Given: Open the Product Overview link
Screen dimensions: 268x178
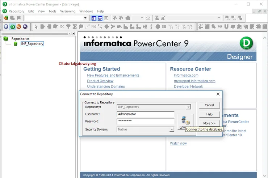Looking at the screenshot, I should tap(100, 81).
